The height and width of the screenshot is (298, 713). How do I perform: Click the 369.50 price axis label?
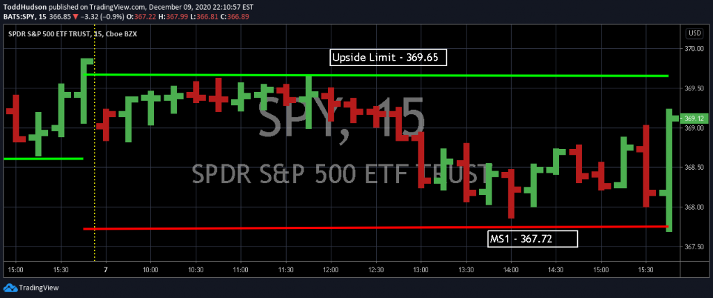tap(694, 88)
